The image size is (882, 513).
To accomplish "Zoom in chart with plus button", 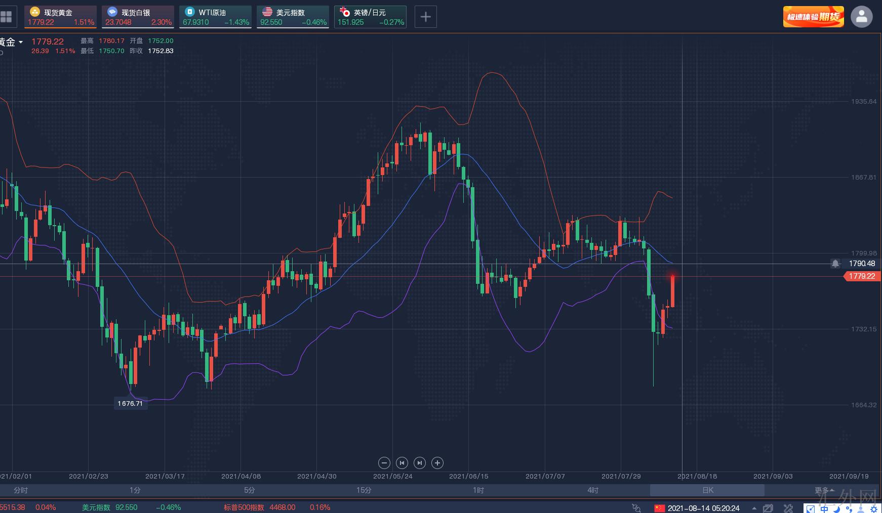I will (437, 463).
